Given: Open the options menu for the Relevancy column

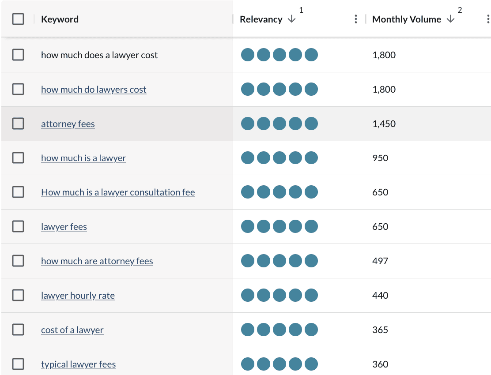Looking at the screenshot, I should (x=356, y=19).
